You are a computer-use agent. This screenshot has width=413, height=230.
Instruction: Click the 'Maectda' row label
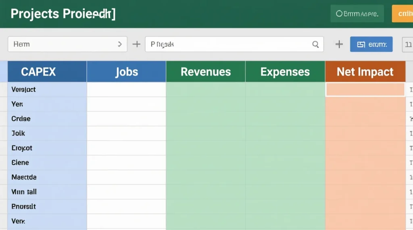click(x=24, y=177)
